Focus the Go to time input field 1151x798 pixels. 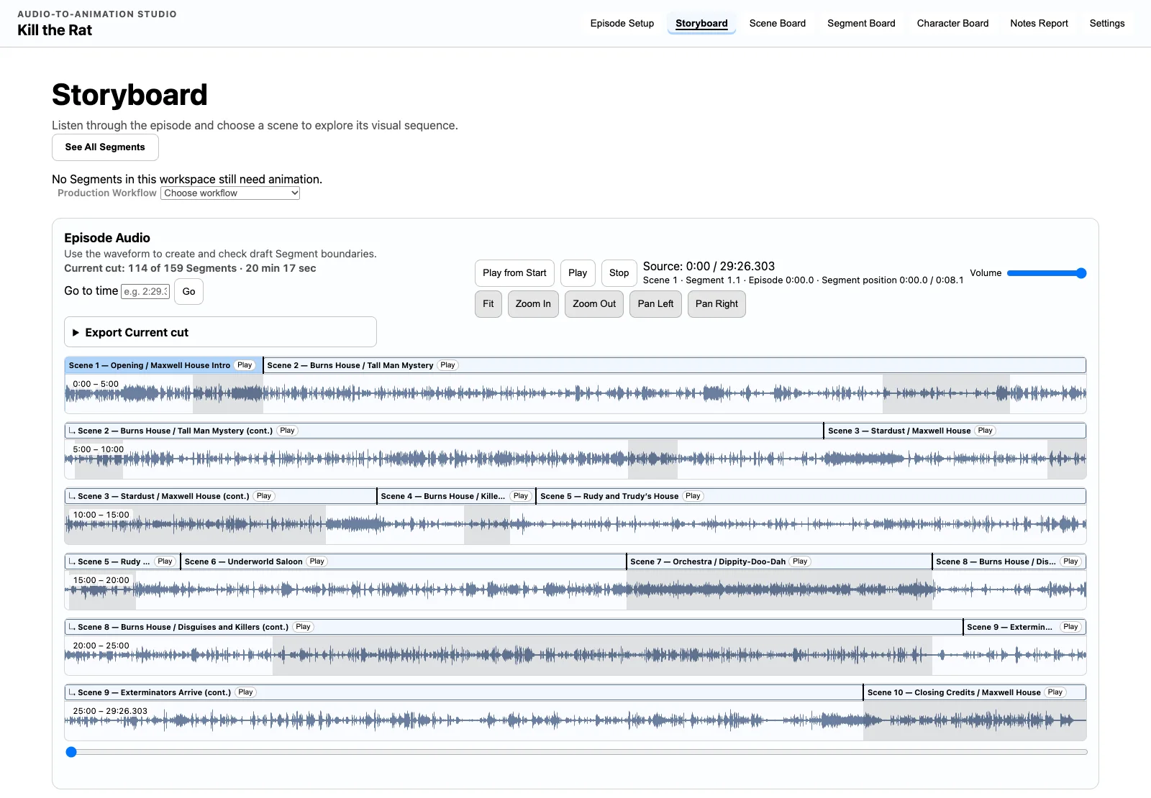[x=145, y=291]
